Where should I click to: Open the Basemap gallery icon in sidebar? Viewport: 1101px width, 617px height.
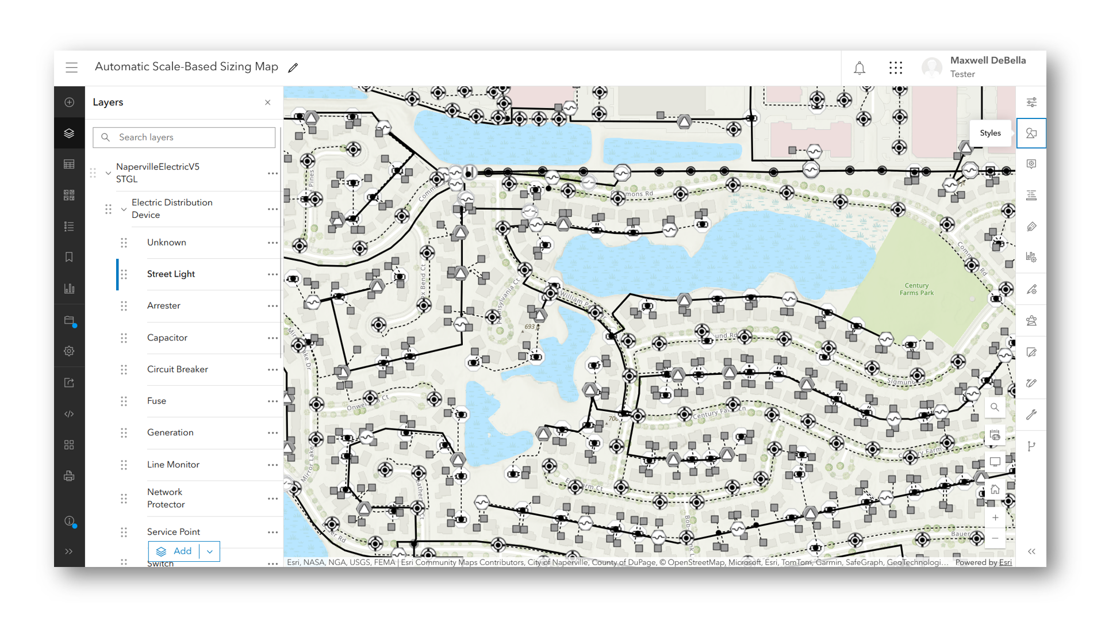pyautogui.click(x=69, y=196)
